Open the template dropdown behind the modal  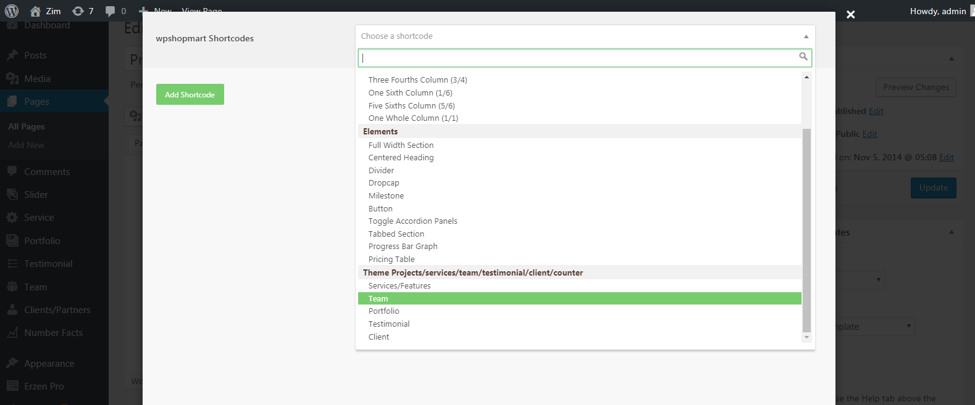(876, 327)
